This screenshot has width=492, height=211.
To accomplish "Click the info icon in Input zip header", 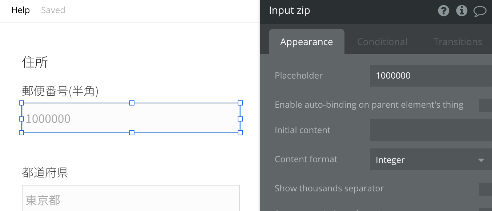I will 461,11.
